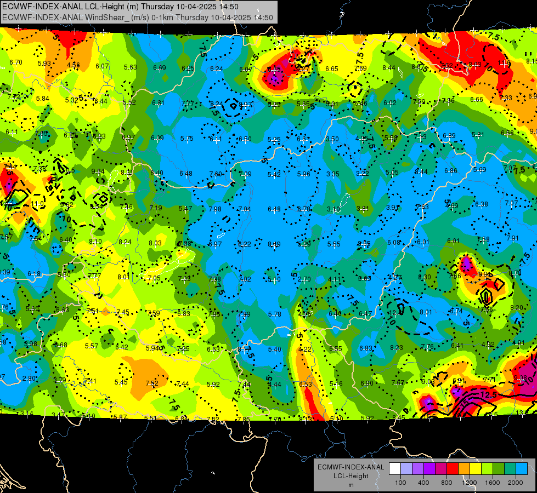Click the wind shear value '3.79'
537x493 pixels.
point(60,380)
